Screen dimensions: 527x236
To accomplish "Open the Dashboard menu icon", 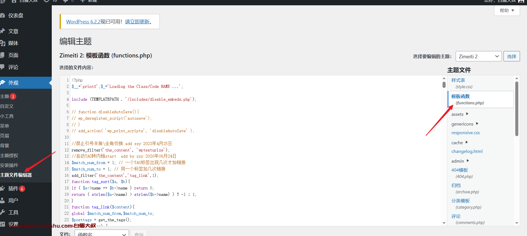I will (x=2, y=15).
